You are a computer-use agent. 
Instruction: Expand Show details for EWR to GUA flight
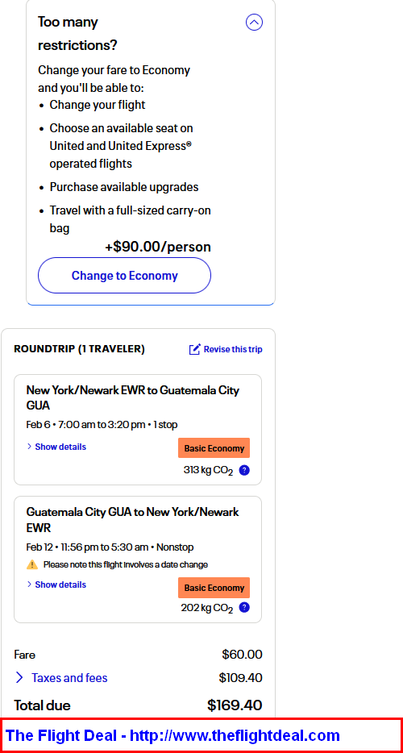[x=56, y=447]
